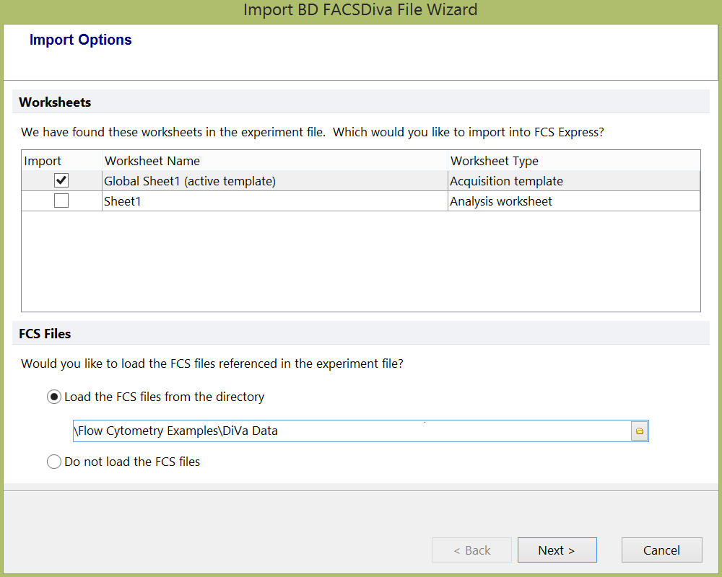Click the 'Import BD FACSDiva File Wizard' title bar
722x577 pixels.
360,10
